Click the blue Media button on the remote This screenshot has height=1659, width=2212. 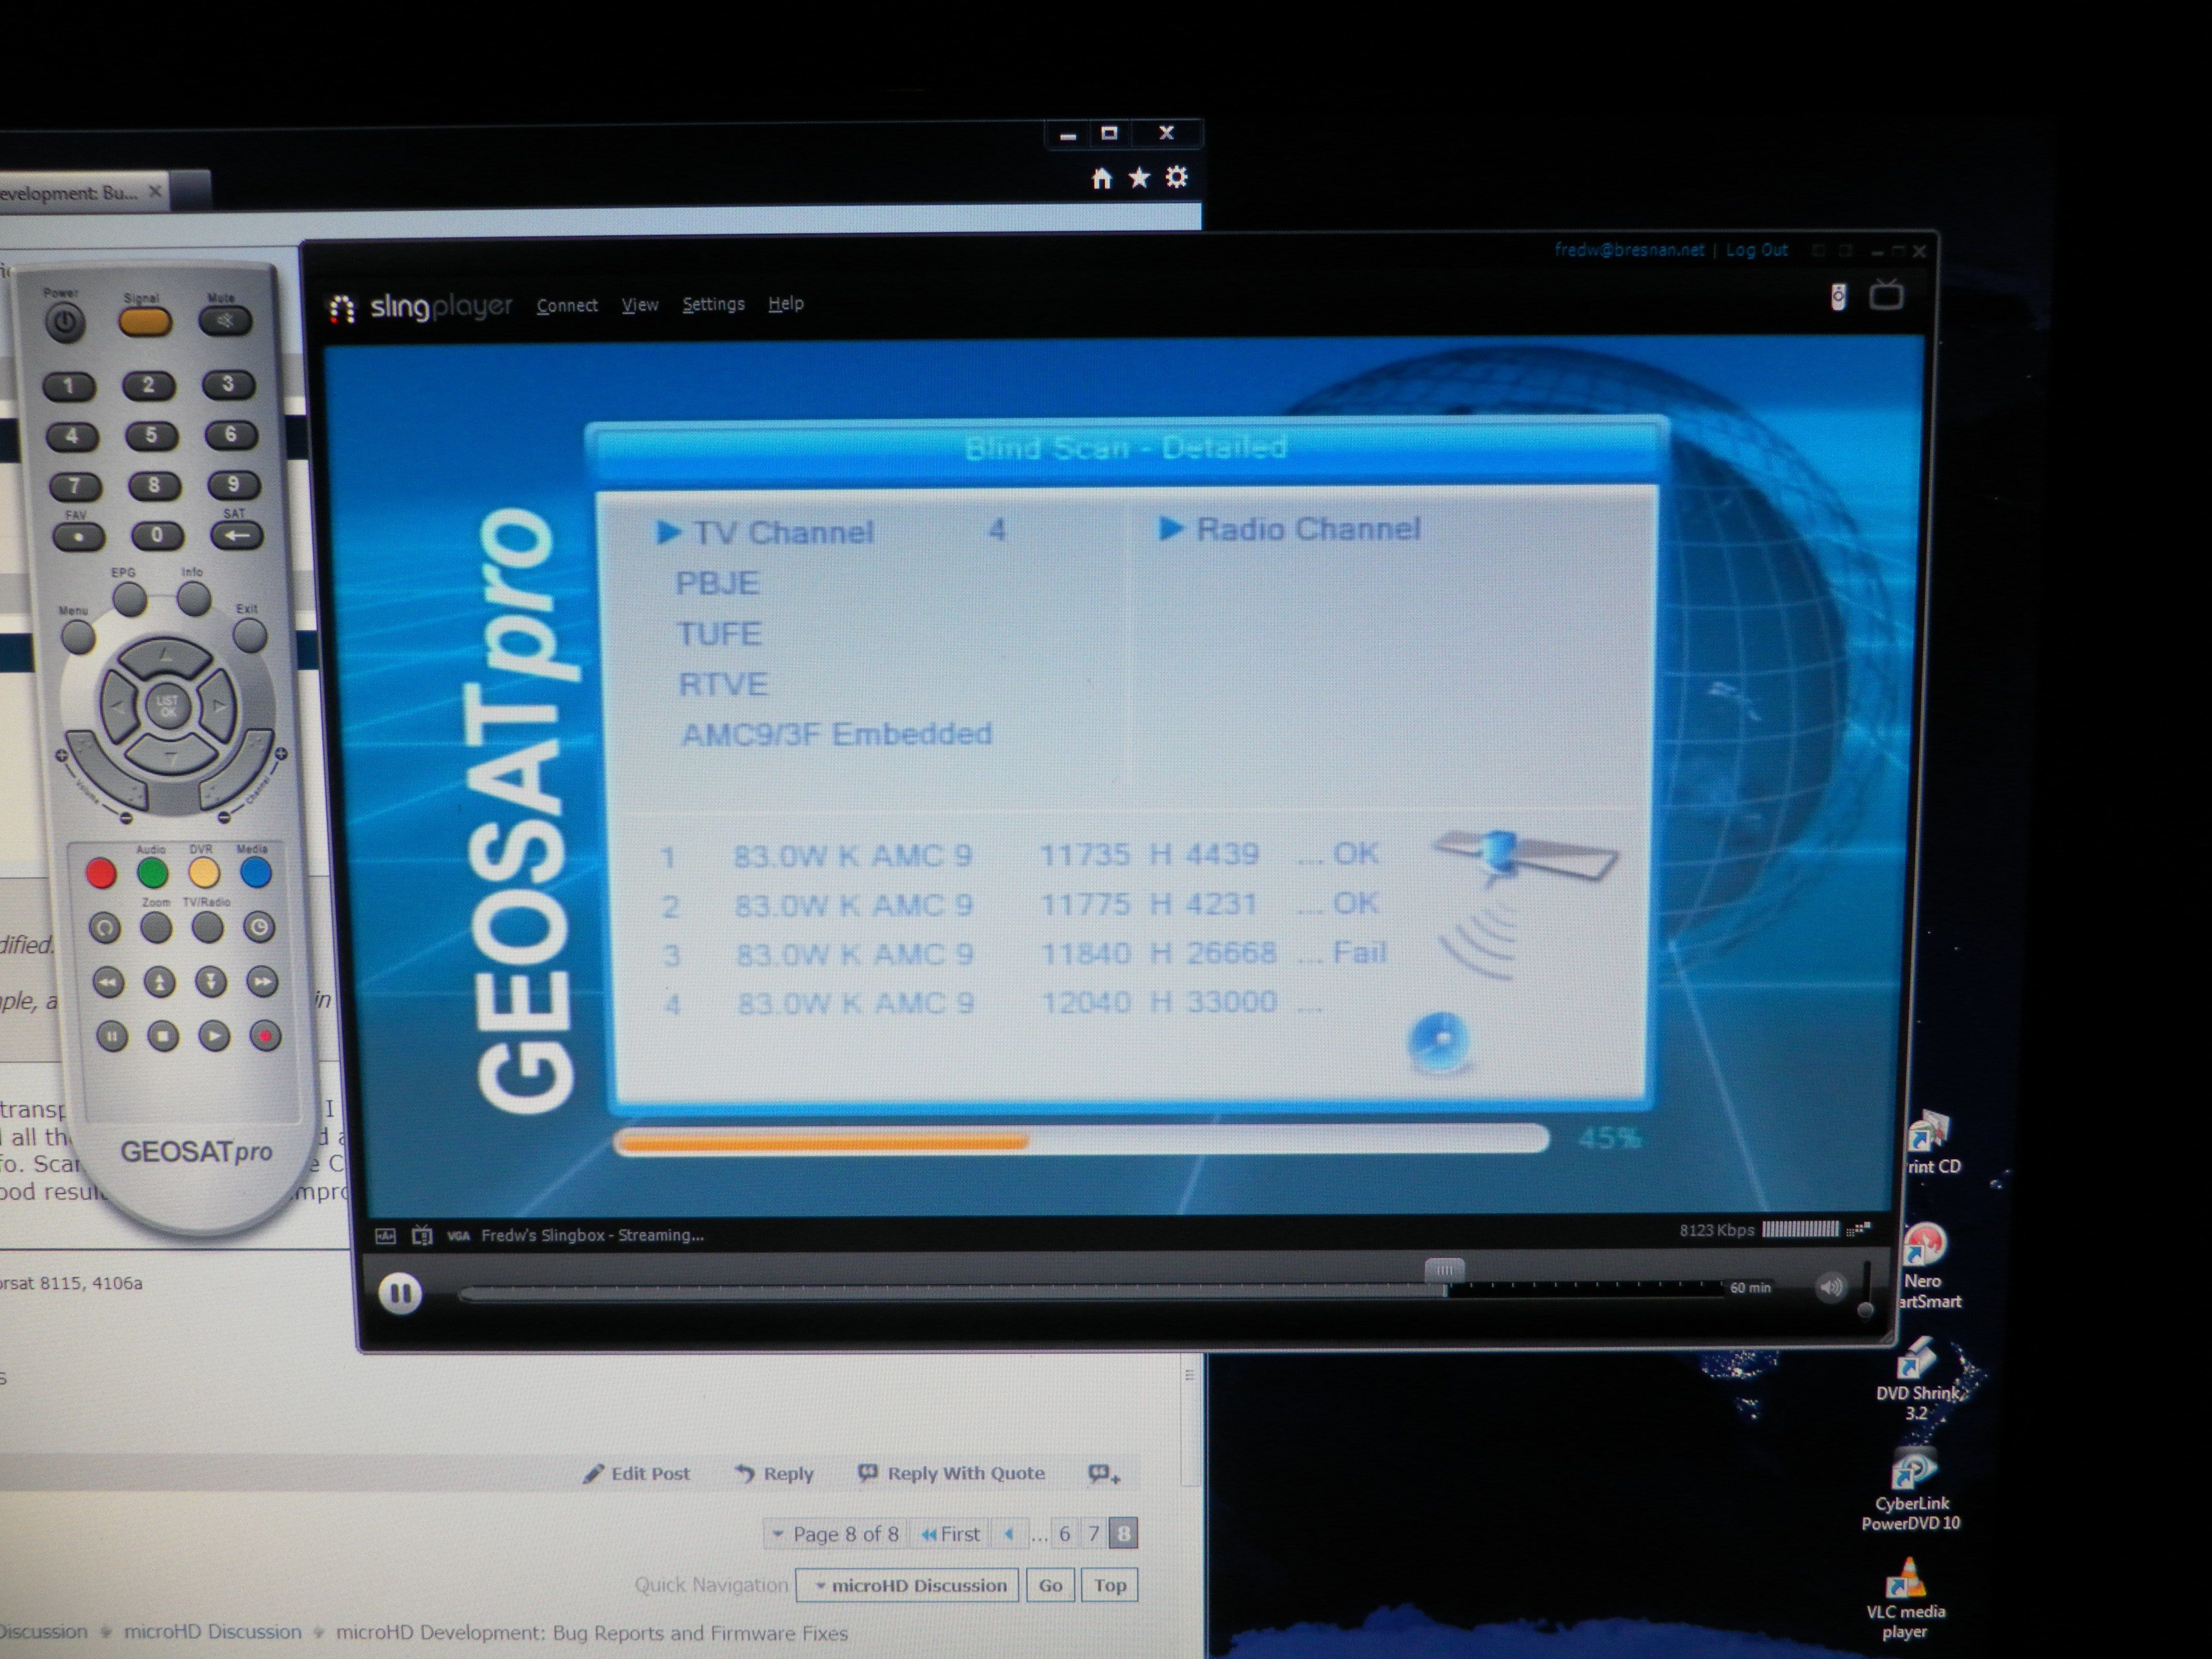pos(256,873)
